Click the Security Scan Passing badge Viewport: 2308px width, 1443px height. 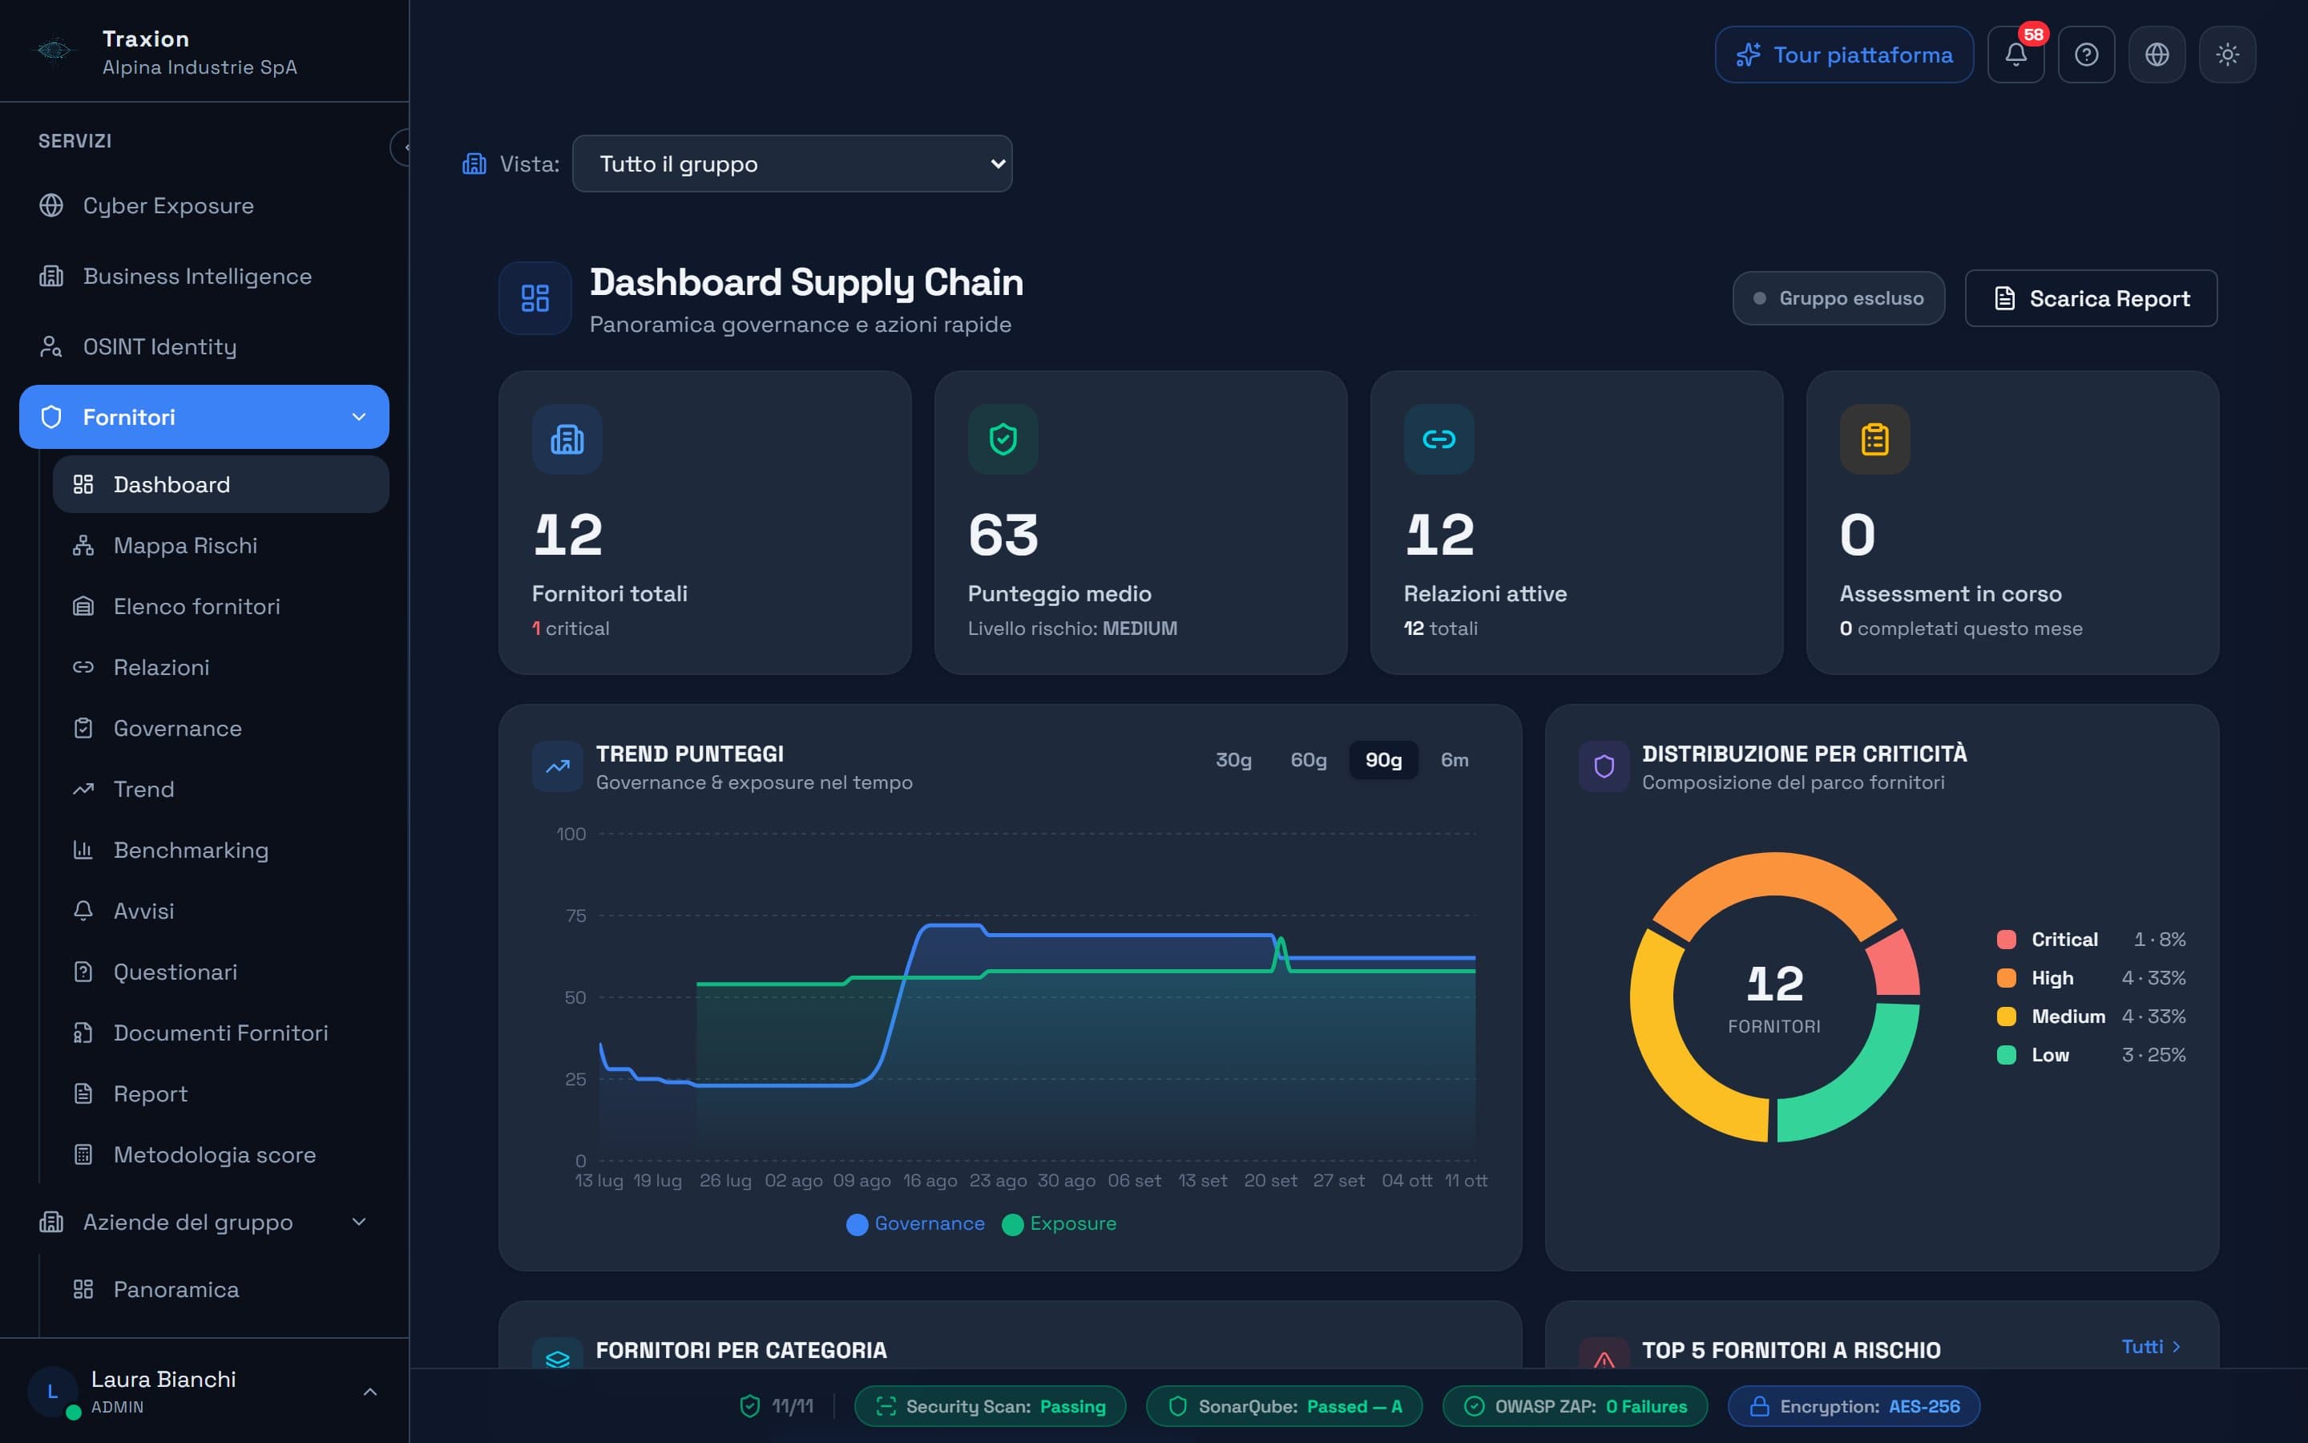tap(990, 1406)
